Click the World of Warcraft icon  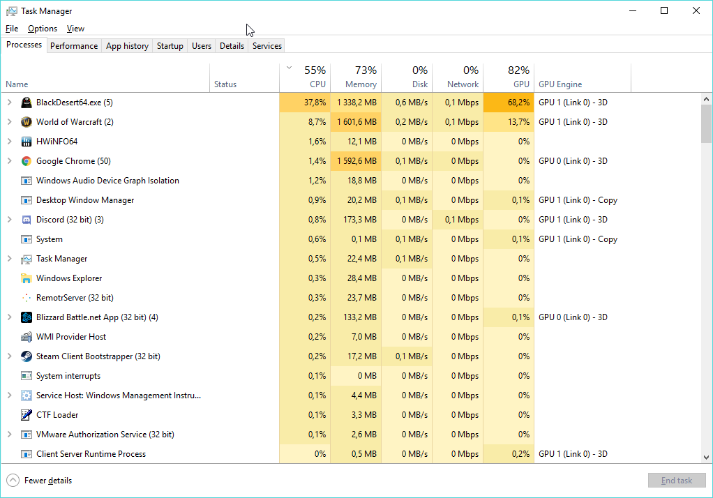click(27, 122)
